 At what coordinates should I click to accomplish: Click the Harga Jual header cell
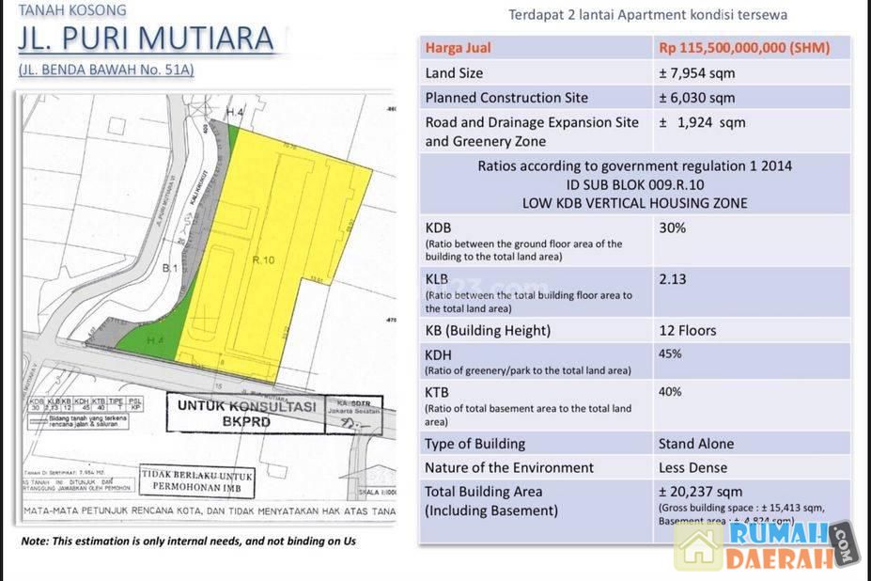pos(459,48)
